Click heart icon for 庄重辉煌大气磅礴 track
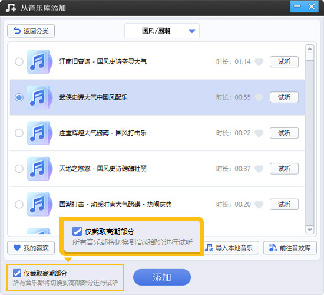This screenshot has height=295, width=324. (259, 133)
